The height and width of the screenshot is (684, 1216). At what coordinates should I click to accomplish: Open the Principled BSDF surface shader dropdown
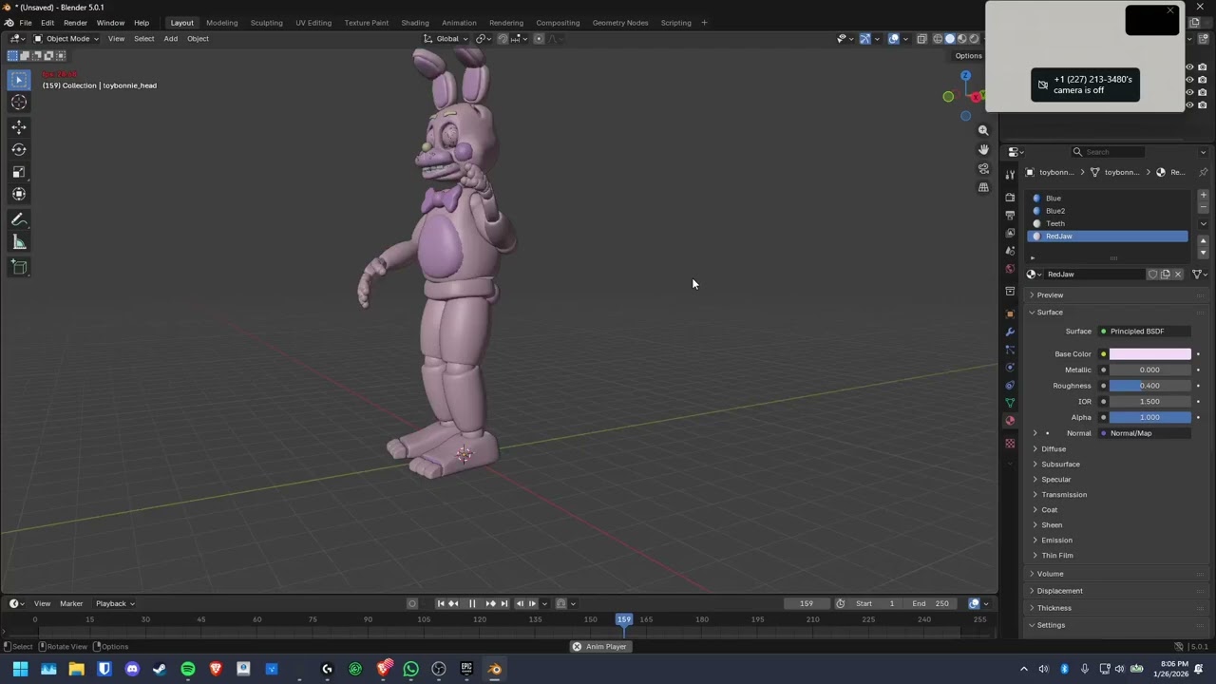pos(1145,332)
